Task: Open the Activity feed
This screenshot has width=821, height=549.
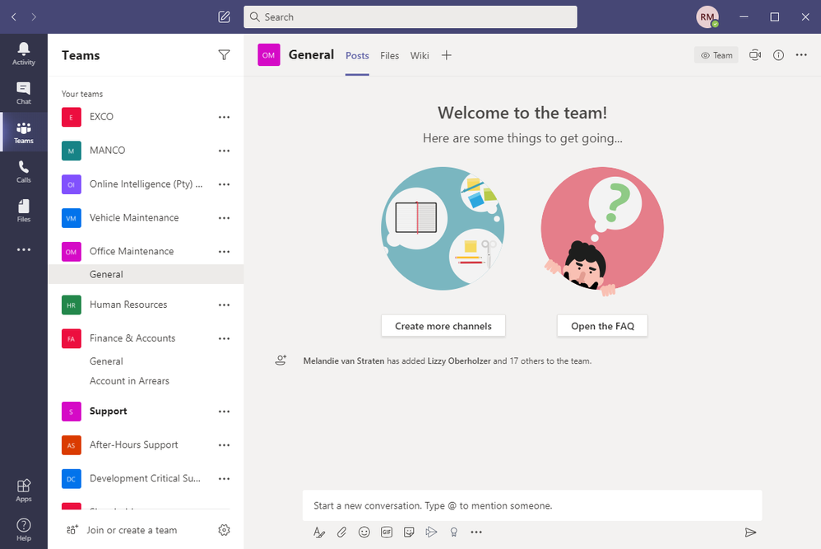Action: [24, 54]
